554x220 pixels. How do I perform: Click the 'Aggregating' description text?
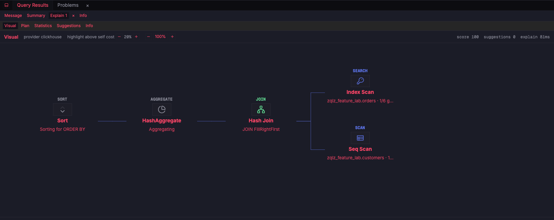point(162,129)
